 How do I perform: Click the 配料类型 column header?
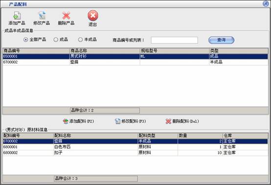tap(158, 136)
